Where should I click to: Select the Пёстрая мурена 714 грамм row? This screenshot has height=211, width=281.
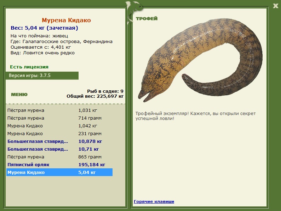click(x=59, y=118)
